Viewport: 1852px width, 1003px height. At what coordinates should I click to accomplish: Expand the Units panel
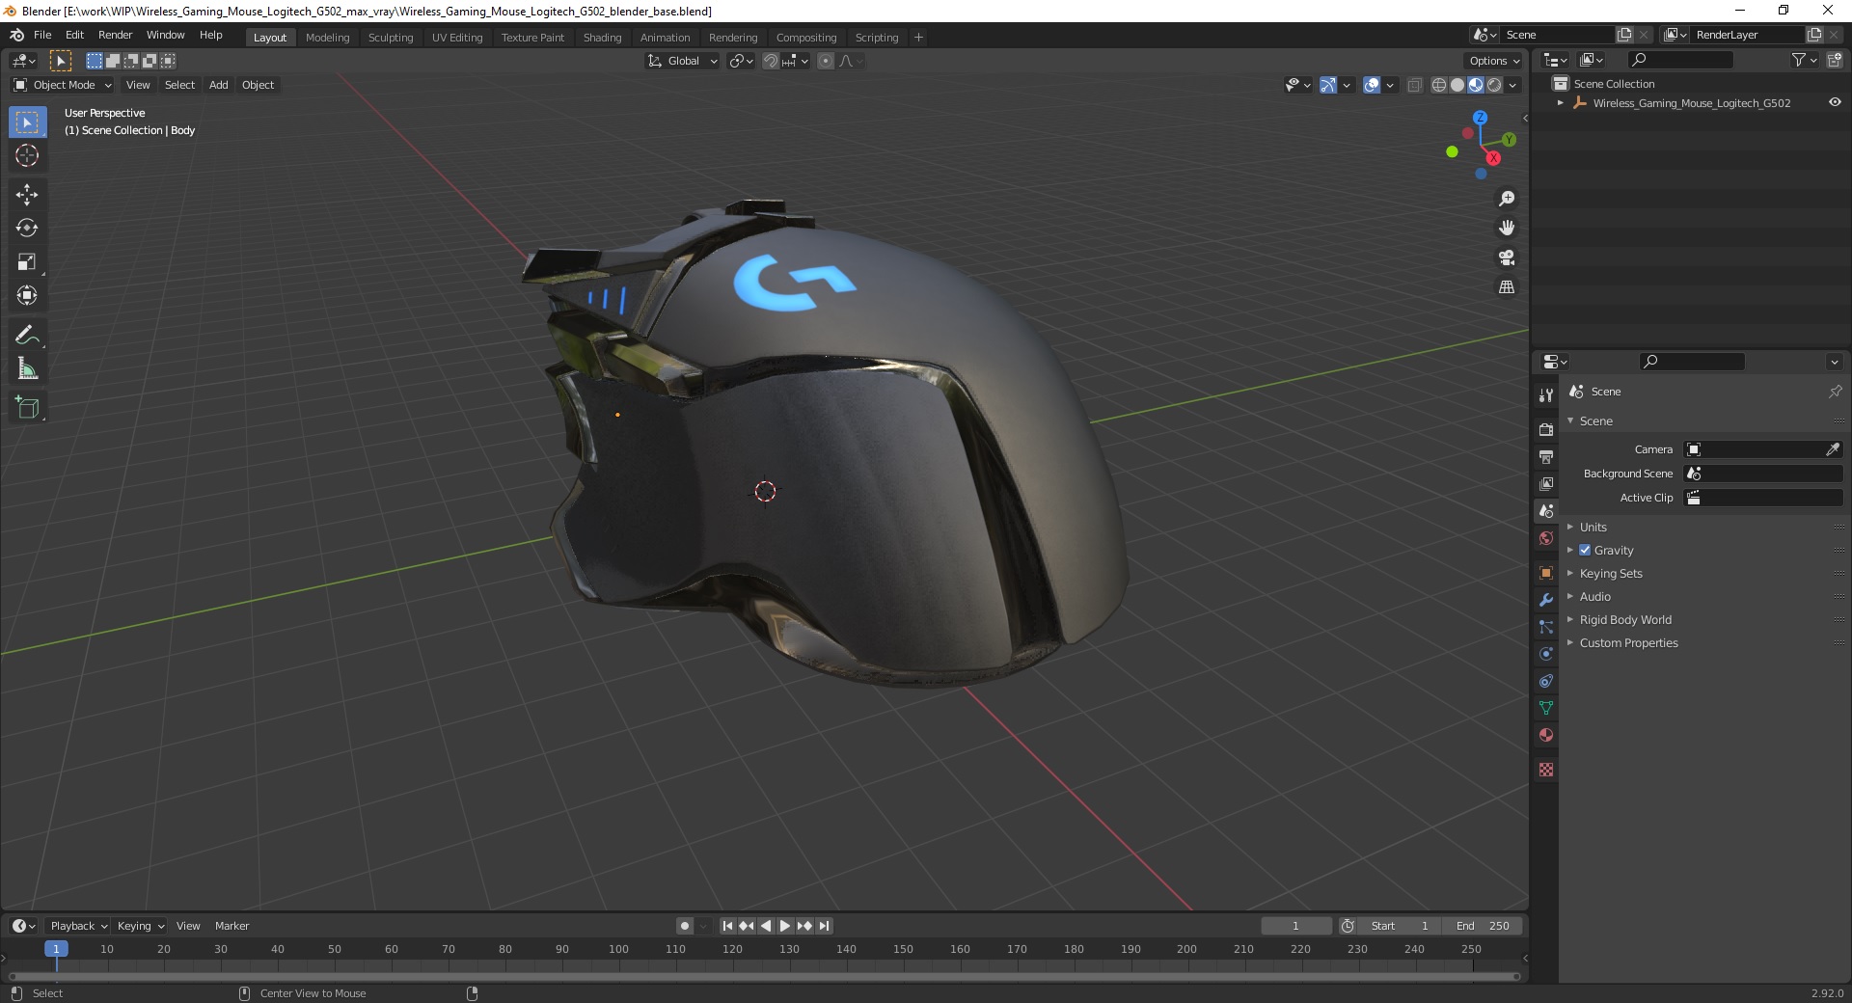[1593, 527]
